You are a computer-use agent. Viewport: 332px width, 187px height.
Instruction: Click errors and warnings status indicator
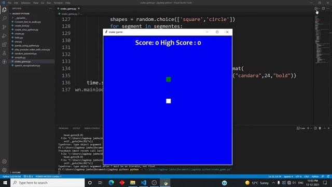tap(28, 177)
